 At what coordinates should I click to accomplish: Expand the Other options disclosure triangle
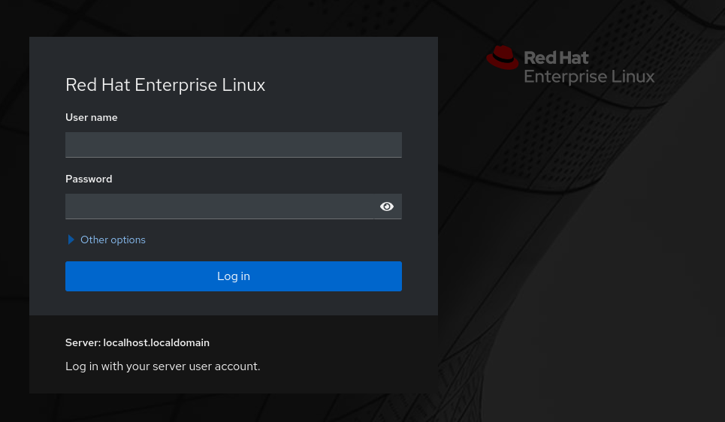71,240
